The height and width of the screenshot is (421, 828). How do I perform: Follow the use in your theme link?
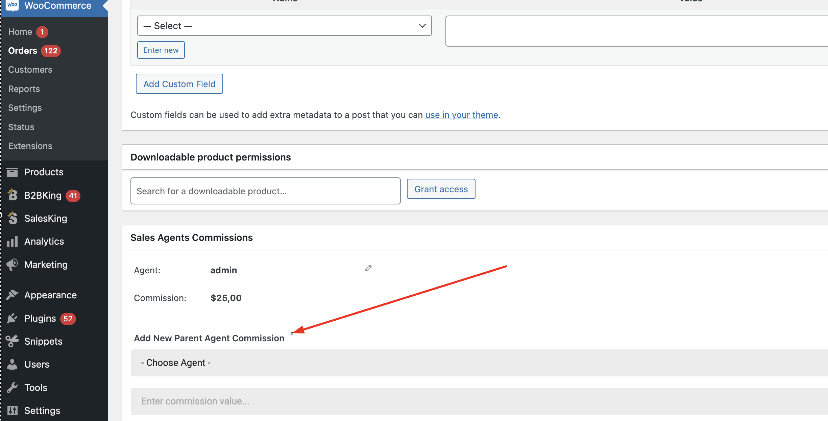[x=462, y=115]
